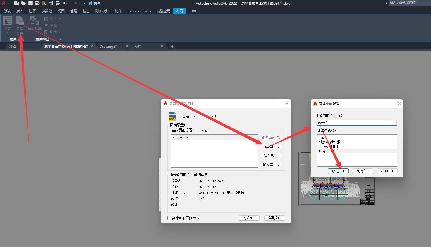Open the 锁定 dropdown arrow
The height and width of the screenshot is (247, 431).
[x=60, y=32]
